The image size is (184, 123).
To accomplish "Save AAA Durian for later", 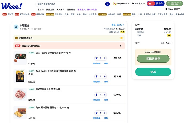I will click(97, 82).
